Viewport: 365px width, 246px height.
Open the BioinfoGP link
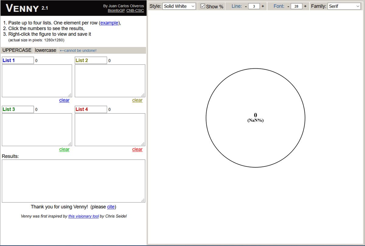[x=116, y=11]
